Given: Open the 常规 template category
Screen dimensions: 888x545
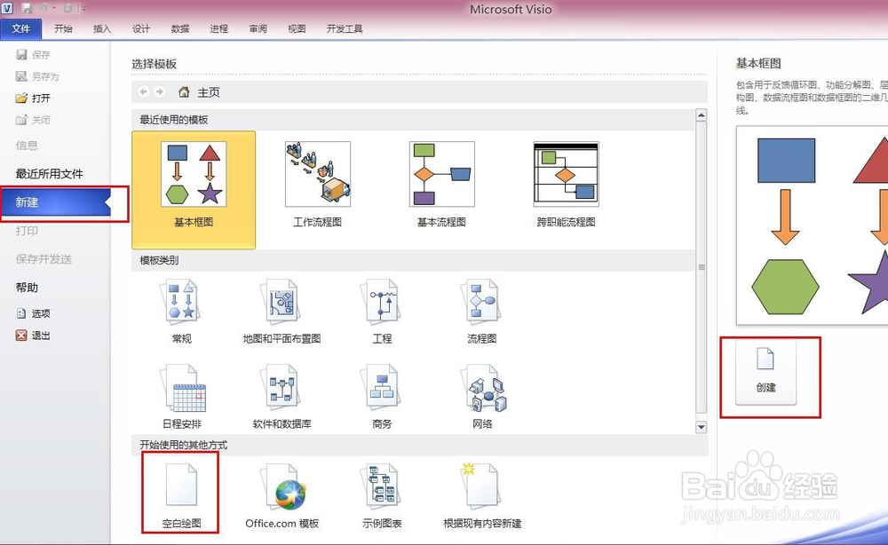Looking at the screenshot, I should (182, 312).
